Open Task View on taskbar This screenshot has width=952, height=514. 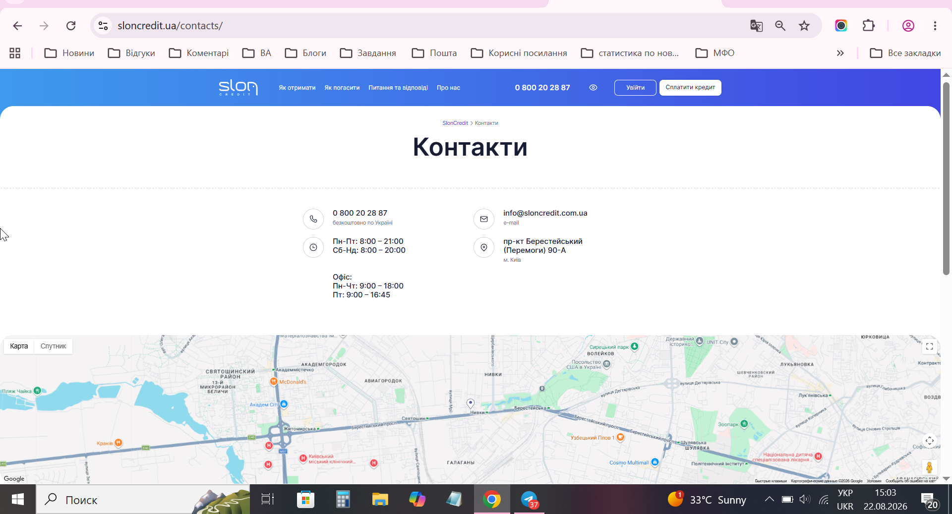tap(268, 499)
